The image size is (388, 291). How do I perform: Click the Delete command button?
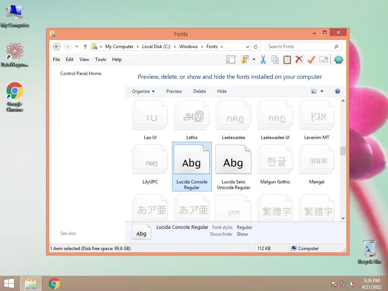[199, 91]
